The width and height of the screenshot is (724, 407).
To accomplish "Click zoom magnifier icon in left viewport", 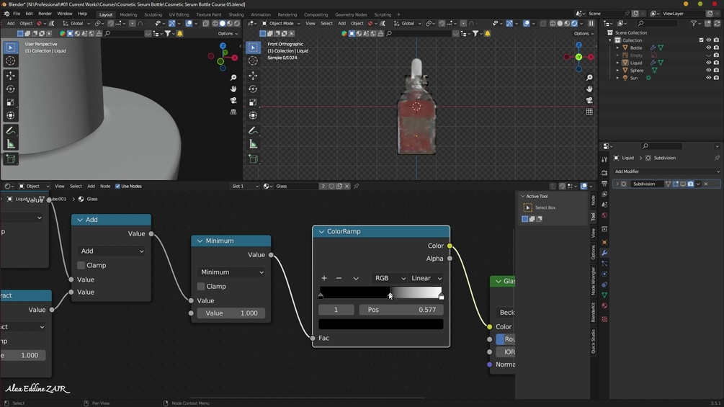I will (x=233, y=78).
